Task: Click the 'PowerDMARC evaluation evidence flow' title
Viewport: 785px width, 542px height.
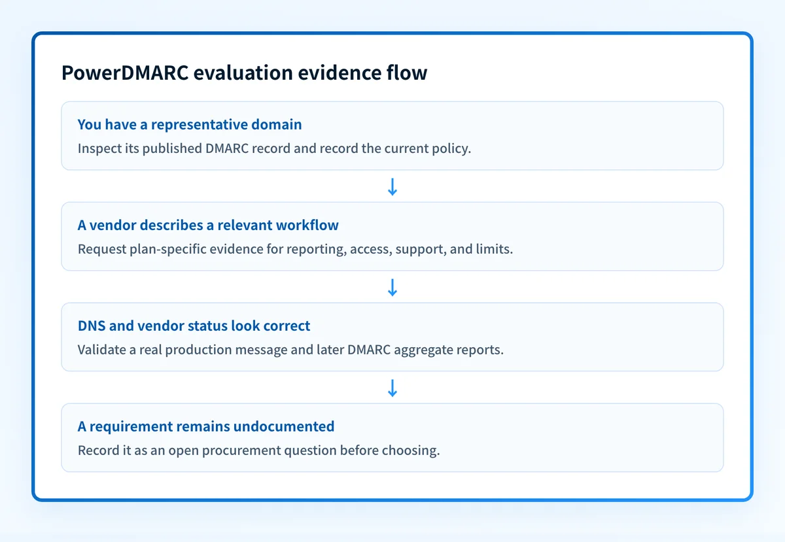Action: coord(244,73)
